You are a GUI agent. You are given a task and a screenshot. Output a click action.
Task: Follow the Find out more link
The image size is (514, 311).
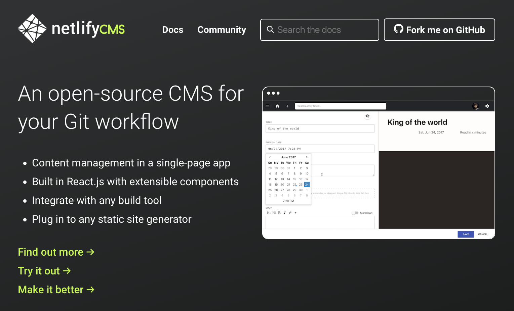(56, 252)
